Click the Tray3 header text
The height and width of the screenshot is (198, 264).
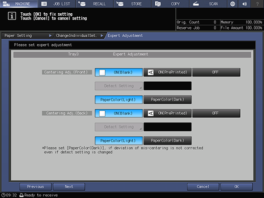(74, 54)
